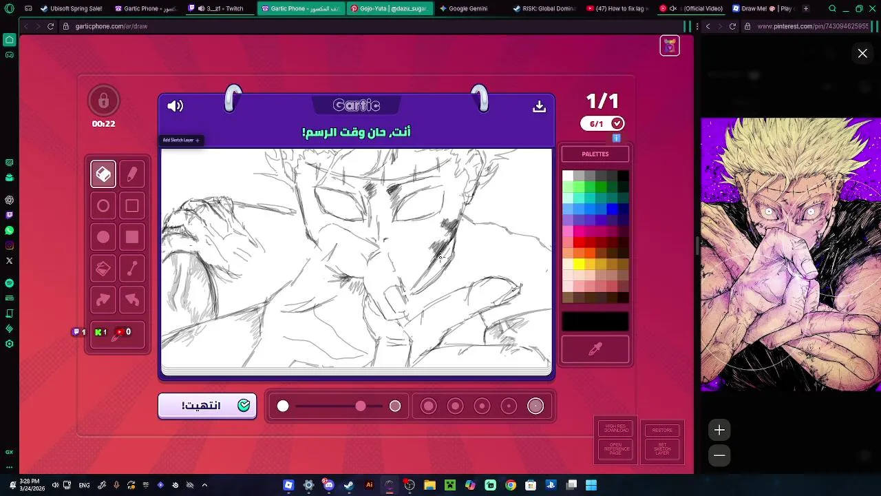Switch to the Gojo-Yuta Pinterest tab

pos(389,8)
